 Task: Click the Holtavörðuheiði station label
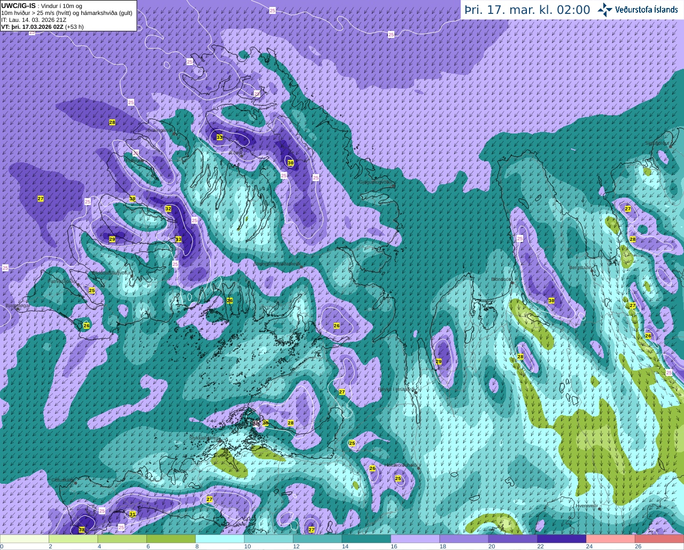tap(401, 465)
